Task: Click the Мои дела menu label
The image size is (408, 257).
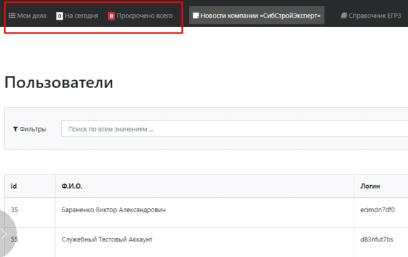Action: coord(31,16)
